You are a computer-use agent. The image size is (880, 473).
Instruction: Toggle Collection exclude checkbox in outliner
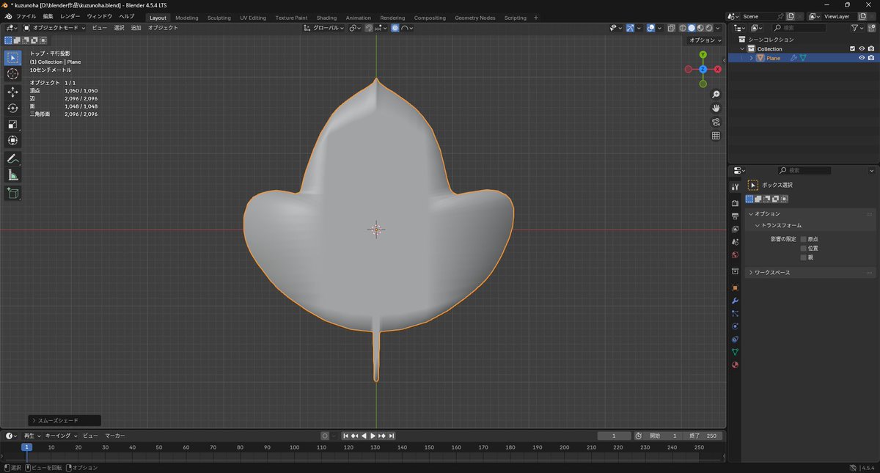pos(852,48)
